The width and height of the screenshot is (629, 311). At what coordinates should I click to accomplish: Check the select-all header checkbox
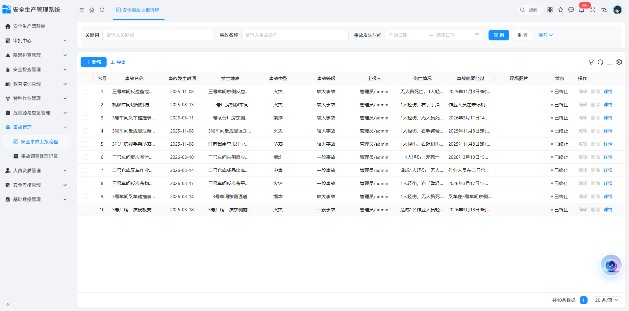pyautogui.click(x=86, y=78)
